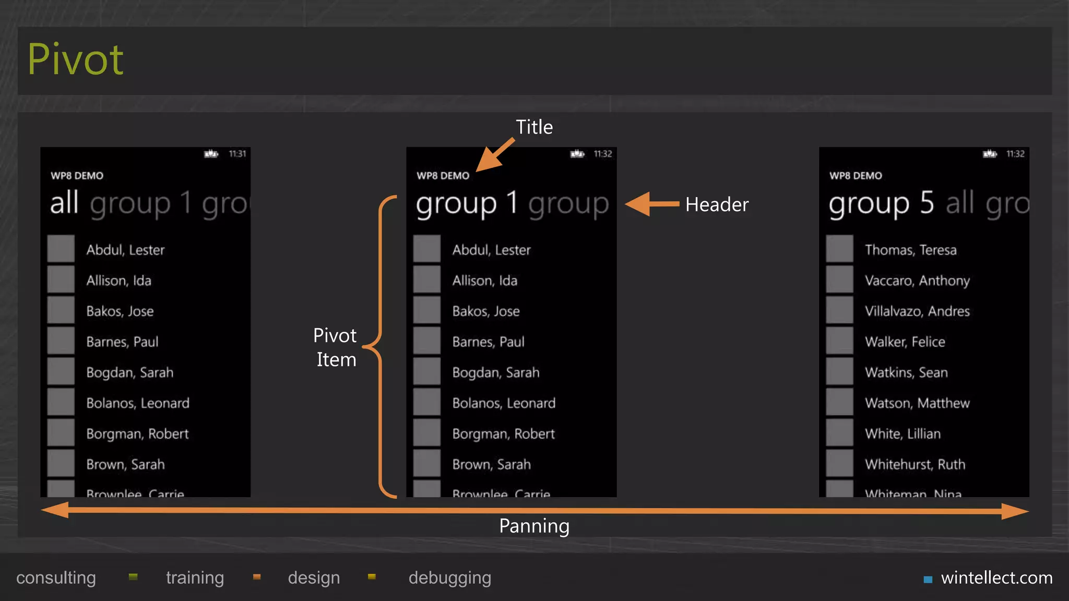The height and width of the screenshot is (601, 1069).
Task: Tap the greyed 'group 1' header on the left phone
Action: coord(140,203)
